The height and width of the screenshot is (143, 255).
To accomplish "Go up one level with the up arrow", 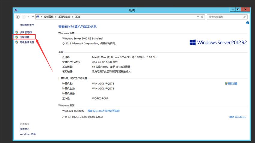I will (x=33, y=17).
